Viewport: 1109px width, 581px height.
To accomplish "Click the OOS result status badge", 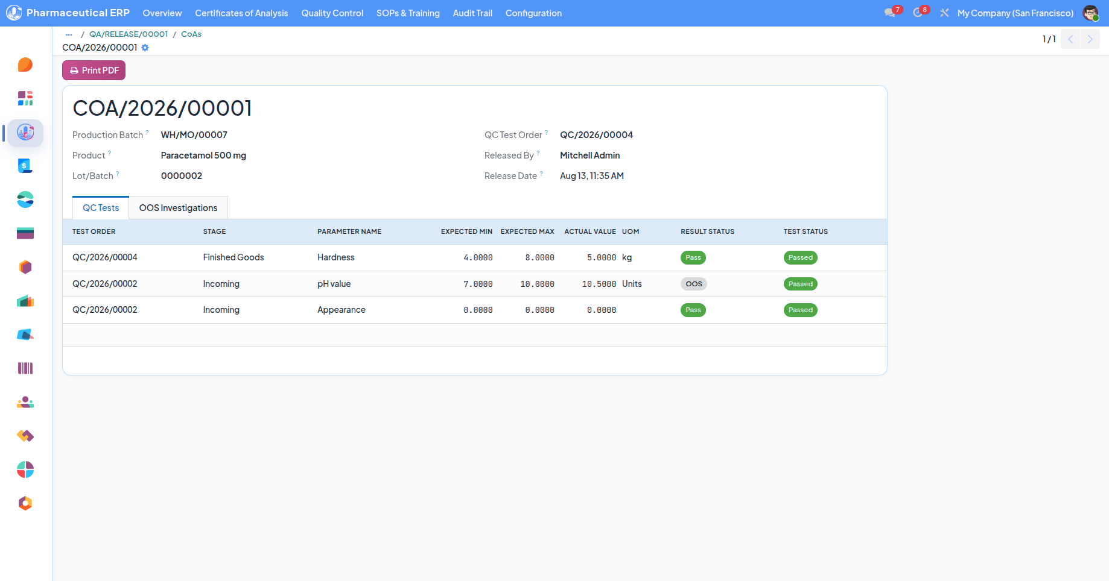I will click(694, 284).
